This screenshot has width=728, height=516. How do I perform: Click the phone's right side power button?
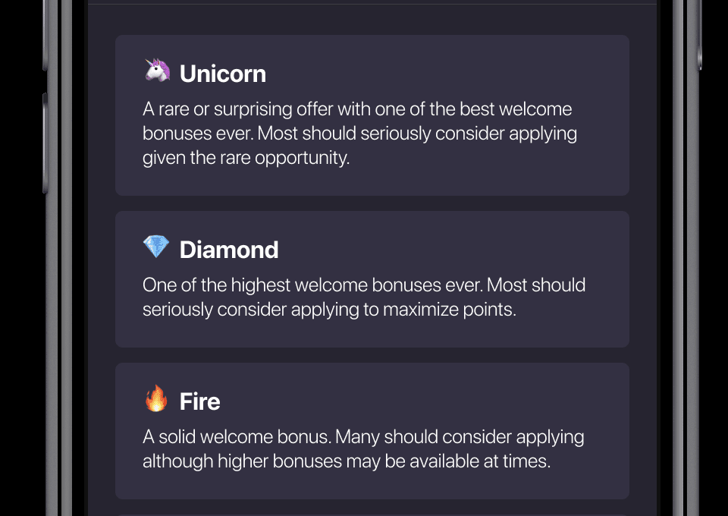pyautogui.click(x=700, y=35)
